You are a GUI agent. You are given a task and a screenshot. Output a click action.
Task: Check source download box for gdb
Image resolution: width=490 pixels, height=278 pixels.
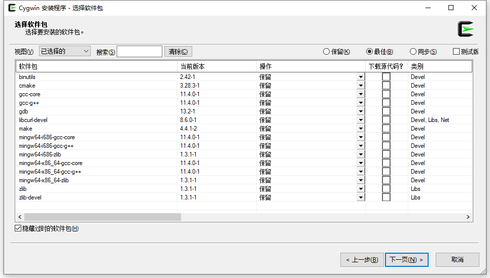386,111
